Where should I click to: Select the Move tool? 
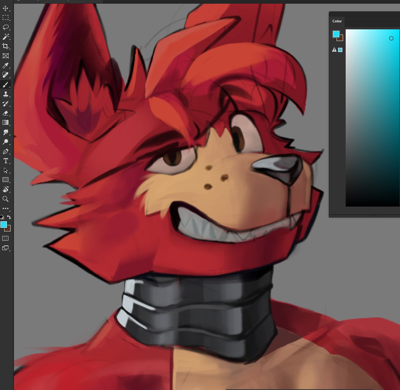[x=6, y=8]
